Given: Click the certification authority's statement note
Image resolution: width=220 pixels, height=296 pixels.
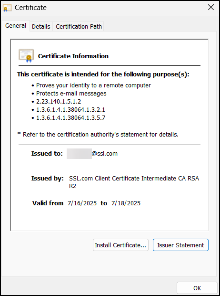Looking at the screenshot, I should coord(98,135).
